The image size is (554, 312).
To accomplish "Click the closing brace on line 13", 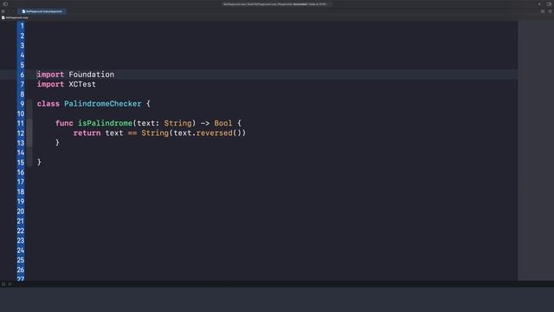I will click(57, 142).
